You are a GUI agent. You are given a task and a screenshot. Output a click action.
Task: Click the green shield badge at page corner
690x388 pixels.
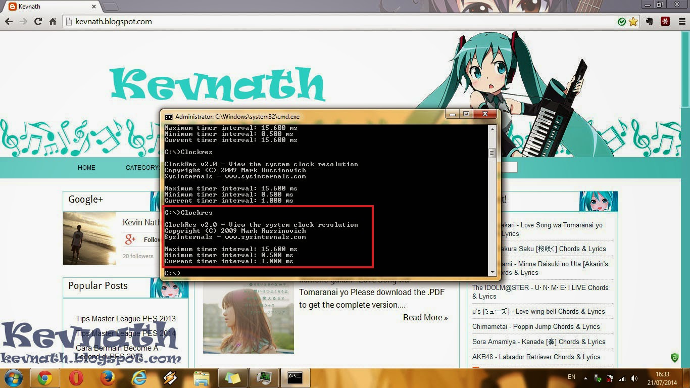point(674,358)
